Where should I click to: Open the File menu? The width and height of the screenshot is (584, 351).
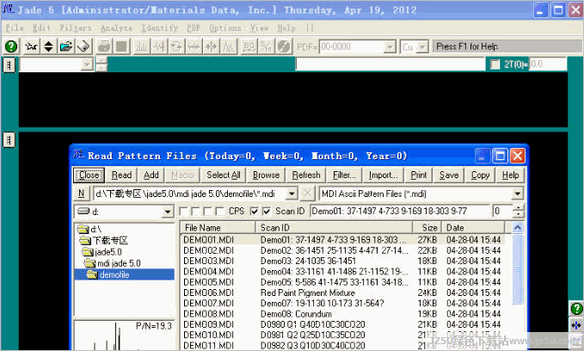coord(15,28)
